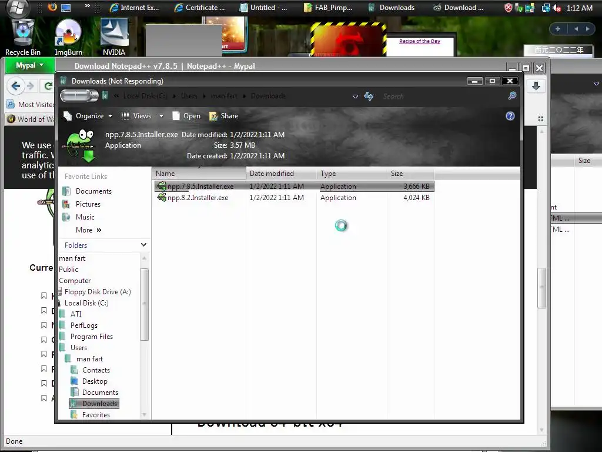Expand the quick launch overflow chevron
This screenshot has width=602, height=452.
pos(88,6)
